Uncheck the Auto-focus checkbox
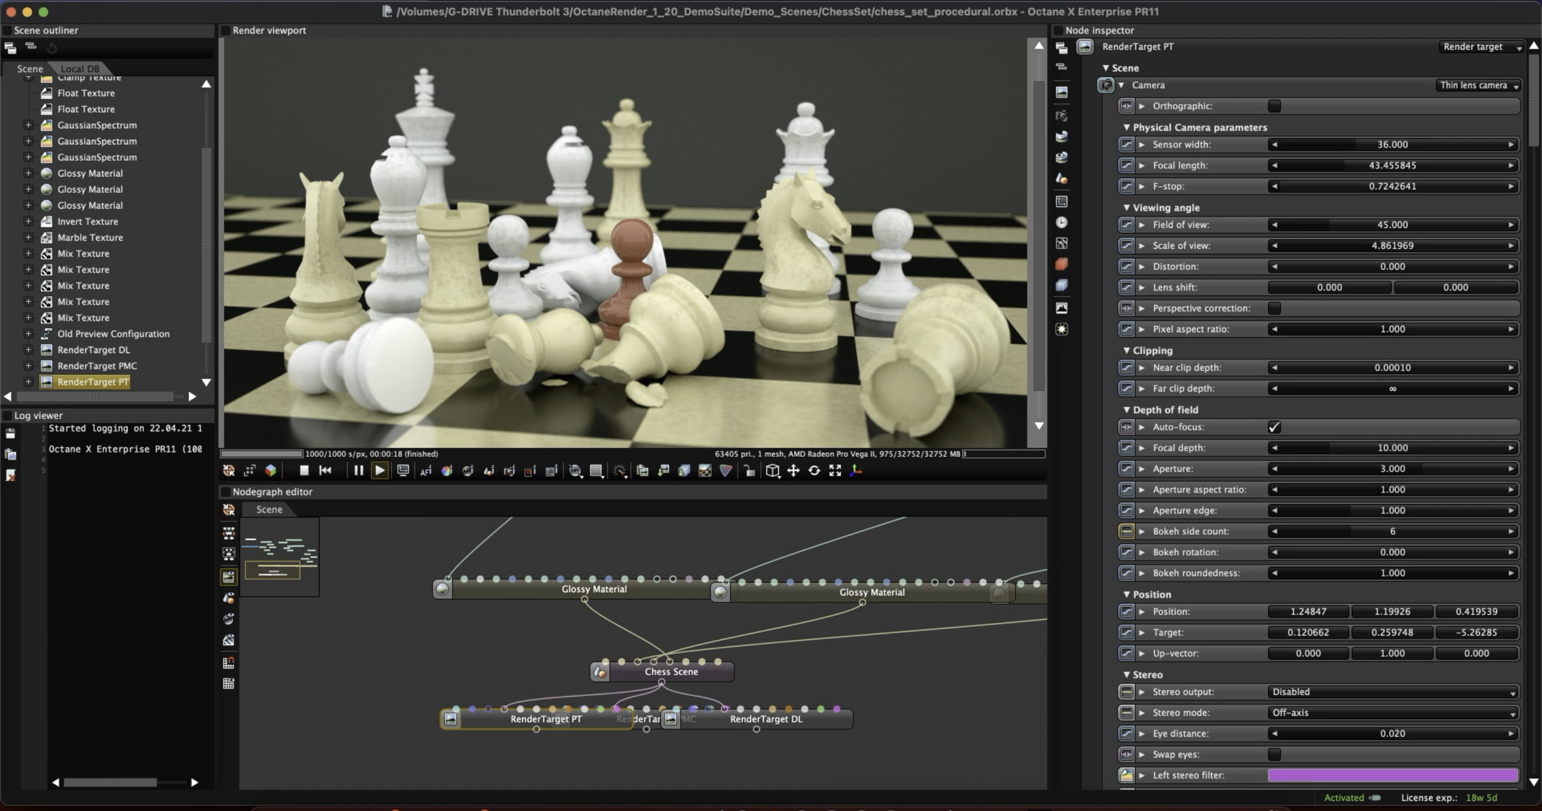 click(x=1274, y=427)
